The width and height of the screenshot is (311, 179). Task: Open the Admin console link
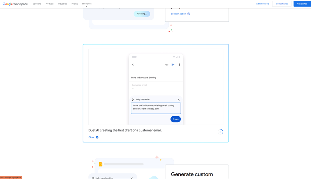(x=263, y=4)
